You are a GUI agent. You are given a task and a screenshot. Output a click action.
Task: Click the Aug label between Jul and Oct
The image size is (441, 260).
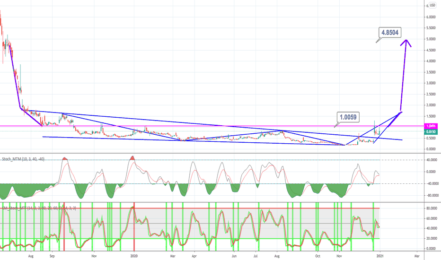coord(277,256)
